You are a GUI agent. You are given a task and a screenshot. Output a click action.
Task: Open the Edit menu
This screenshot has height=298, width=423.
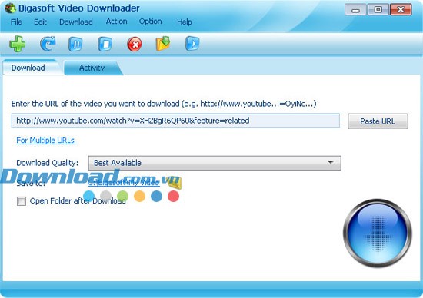(40, 22)
